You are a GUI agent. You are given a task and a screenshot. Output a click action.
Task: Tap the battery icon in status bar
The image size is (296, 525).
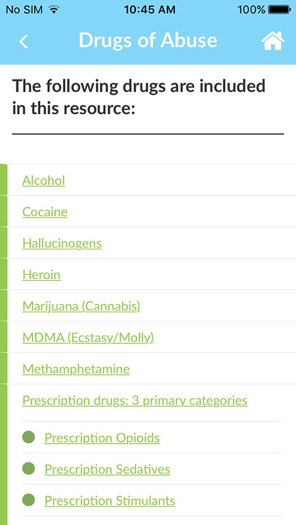(279, 10)
